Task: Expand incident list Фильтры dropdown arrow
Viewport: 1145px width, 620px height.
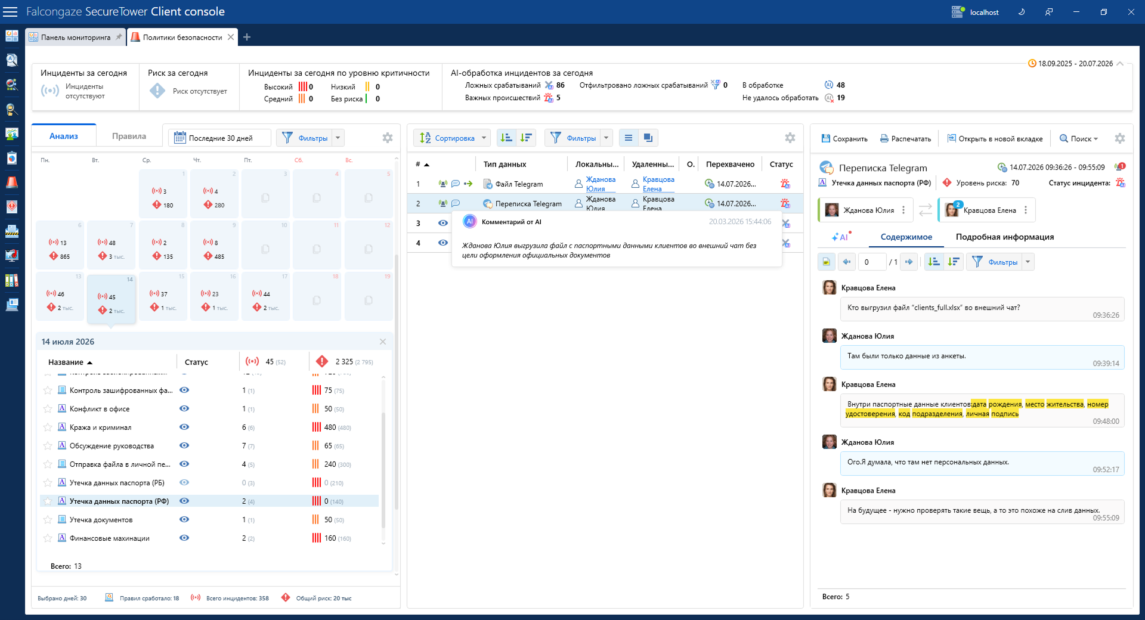Action: [x=606, y=138]
